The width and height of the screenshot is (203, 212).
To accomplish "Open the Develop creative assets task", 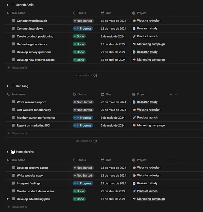I will point(32,168).
